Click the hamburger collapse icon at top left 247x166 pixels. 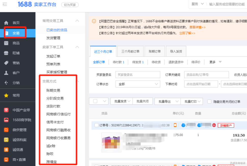pyautogui.click(x=5, y=4)
